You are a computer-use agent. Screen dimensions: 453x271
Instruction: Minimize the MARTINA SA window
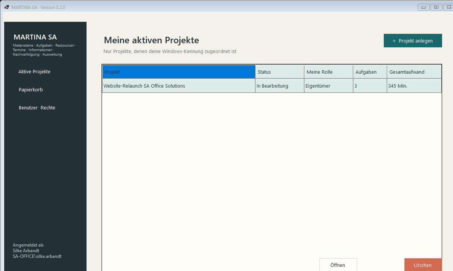pos(423,7)
